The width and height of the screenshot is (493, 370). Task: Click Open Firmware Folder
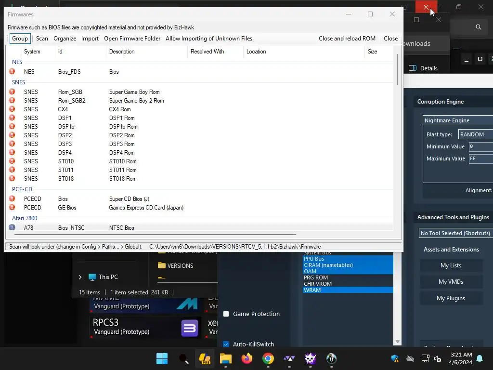tap(132, 39)
